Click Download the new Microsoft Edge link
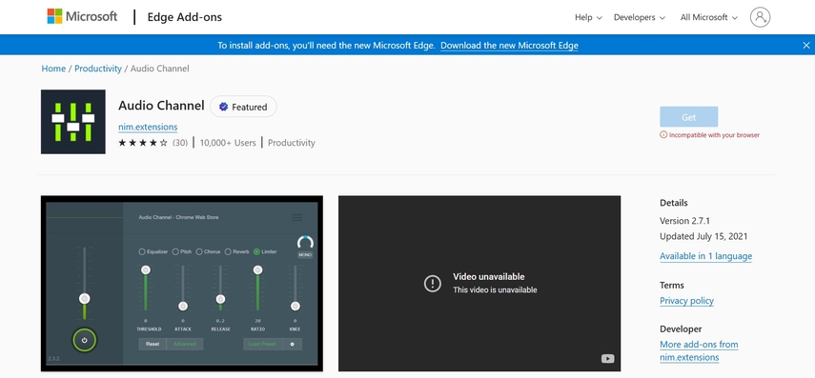Screen dimensions: 815x378 coord(509,45)
